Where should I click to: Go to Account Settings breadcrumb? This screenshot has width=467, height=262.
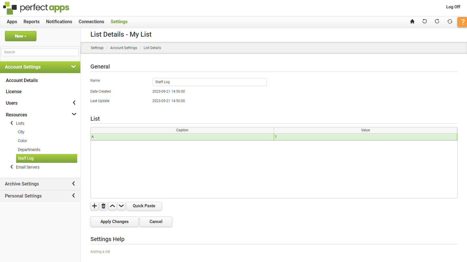pos(124,48)
